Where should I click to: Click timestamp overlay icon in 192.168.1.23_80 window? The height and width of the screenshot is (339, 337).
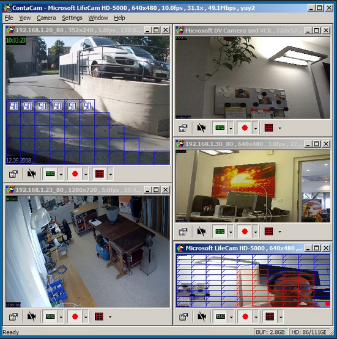(50, 317)
